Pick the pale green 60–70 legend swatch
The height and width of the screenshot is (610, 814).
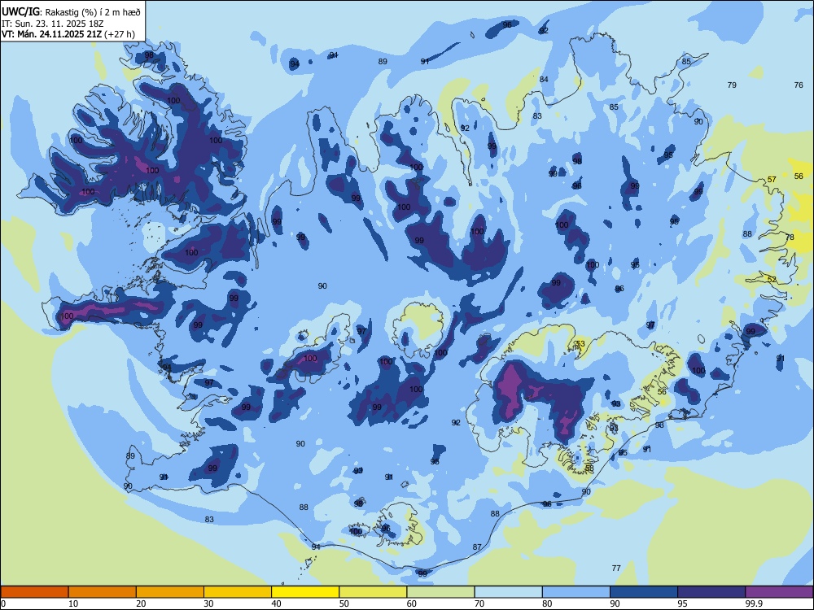pos(440,592)
